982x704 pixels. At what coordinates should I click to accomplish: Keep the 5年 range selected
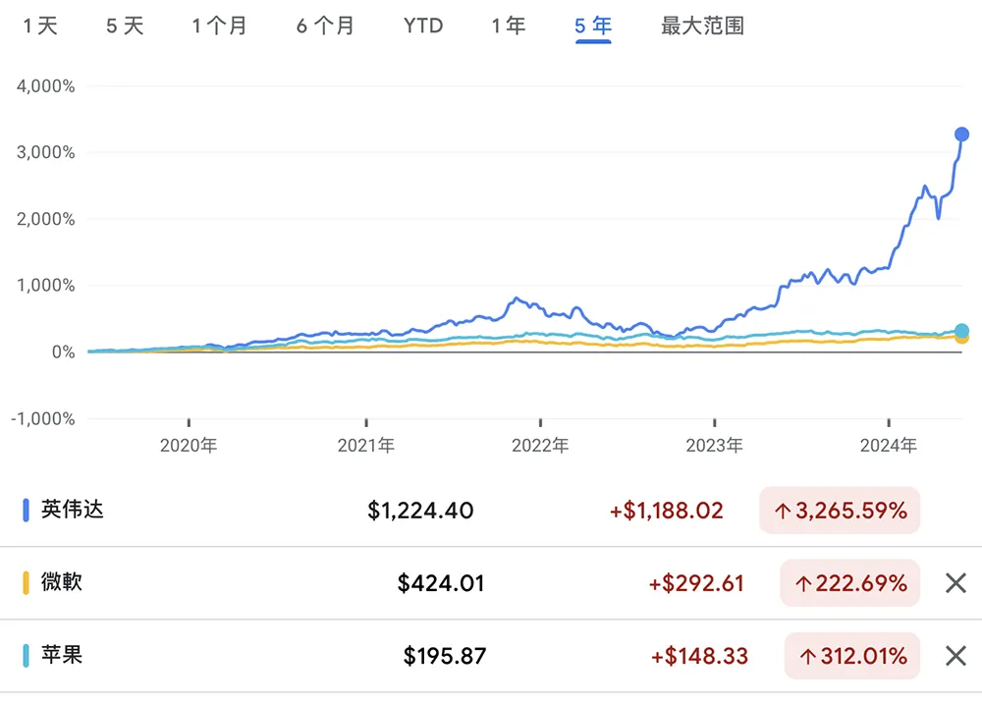593,27
